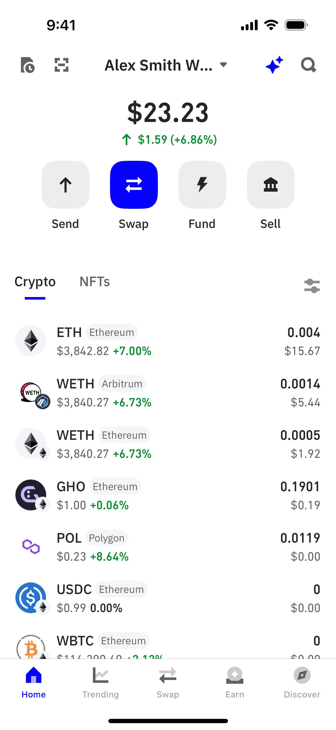Tap the search magnifier icon
The width and height of the screenshot is (336, 730).
click(308, 65)
